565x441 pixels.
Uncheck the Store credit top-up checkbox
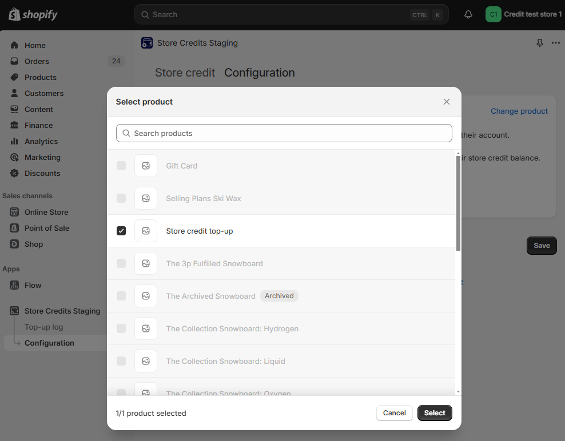pyautogui.click(x=121, y=231)
